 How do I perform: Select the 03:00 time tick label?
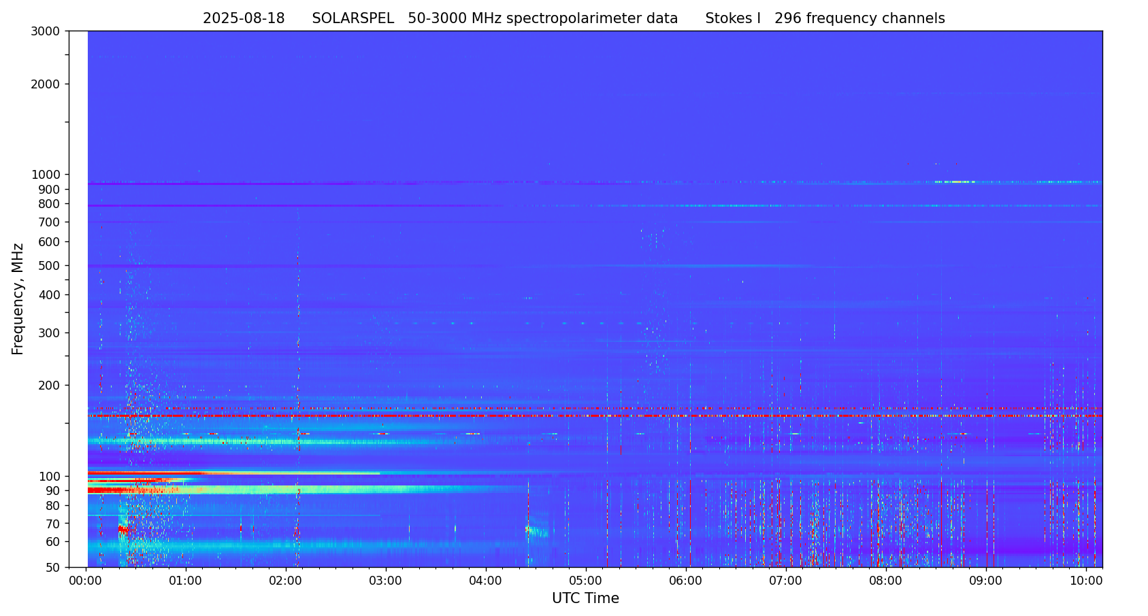(x=385, y=581)
